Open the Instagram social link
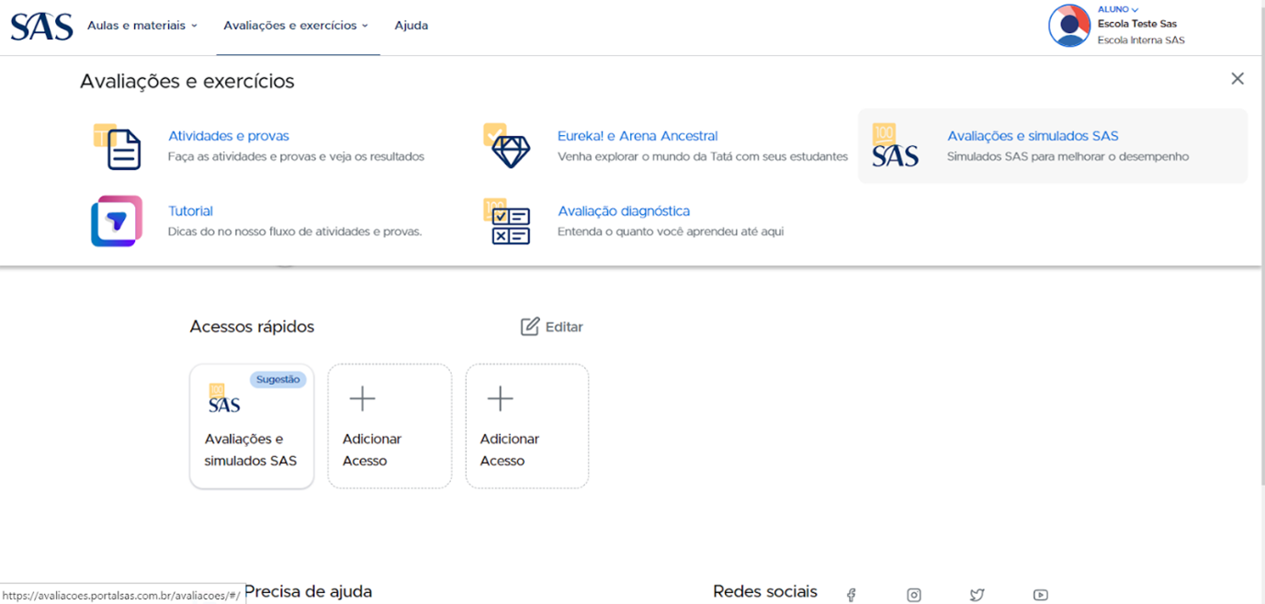 coord(914,595)
